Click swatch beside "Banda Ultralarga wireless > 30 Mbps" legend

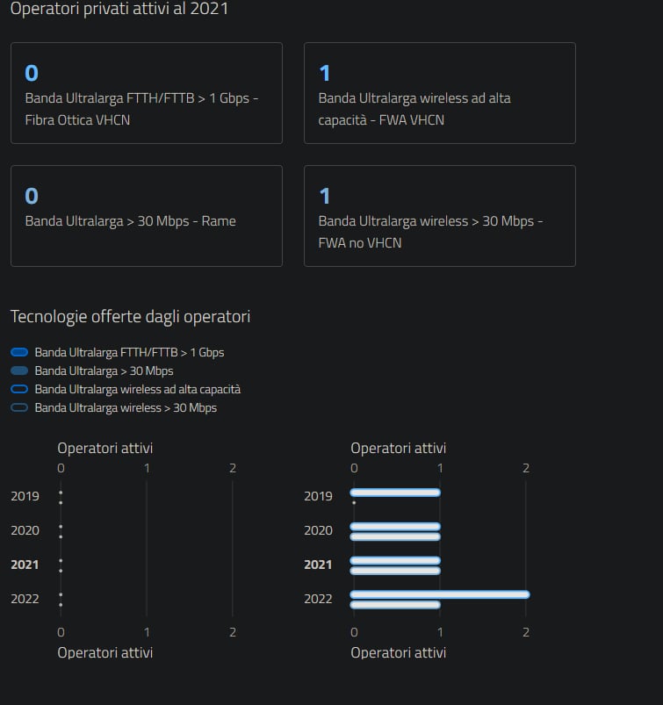[x=19, y=408]
